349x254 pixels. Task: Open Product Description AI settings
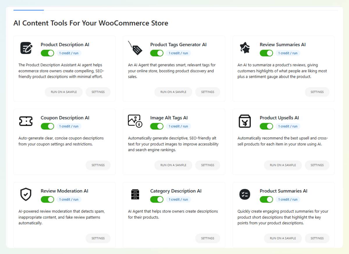point(98,92)
